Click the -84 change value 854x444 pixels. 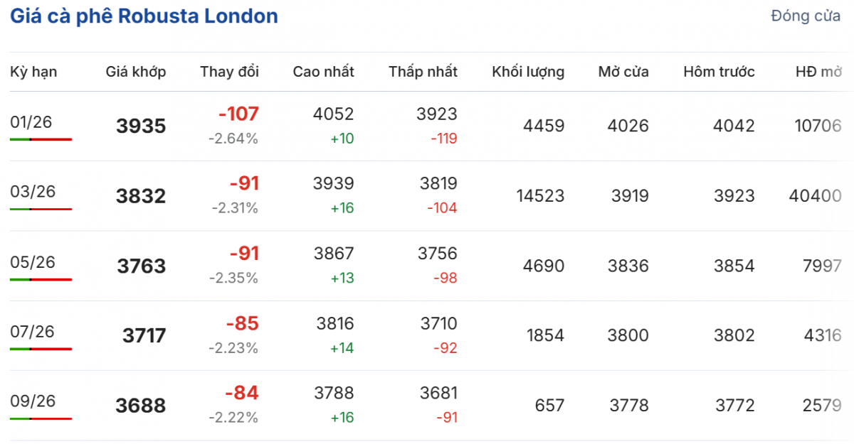242,393
